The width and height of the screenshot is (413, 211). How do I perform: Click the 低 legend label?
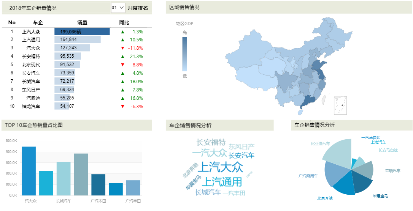185,76
